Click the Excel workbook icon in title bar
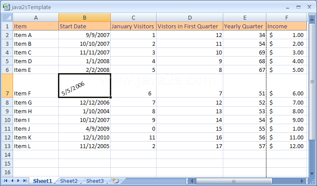Viewport: 317px width, 186px height. (x=7, y=7)
